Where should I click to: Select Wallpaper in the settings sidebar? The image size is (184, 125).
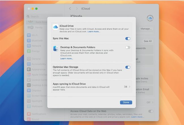[x=37, y=106]
